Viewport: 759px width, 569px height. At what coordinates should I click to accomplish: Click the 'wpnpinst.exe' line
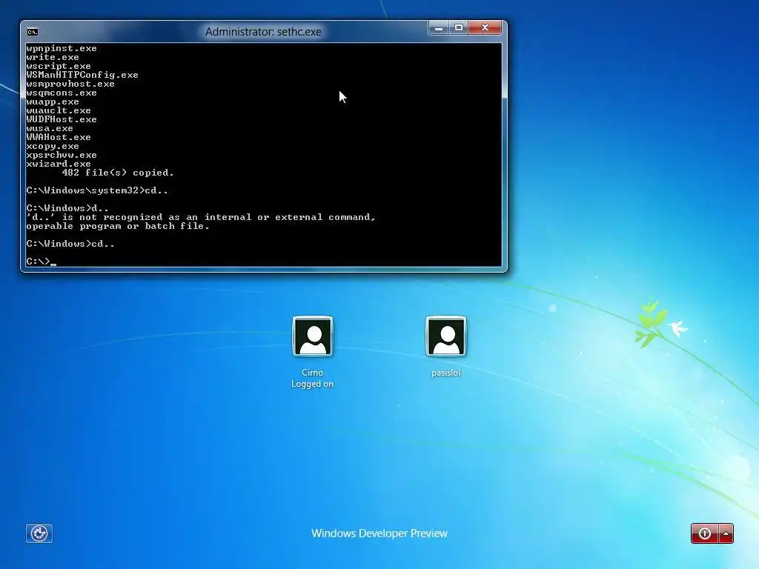pyautogui.click(x=62, y=48)
